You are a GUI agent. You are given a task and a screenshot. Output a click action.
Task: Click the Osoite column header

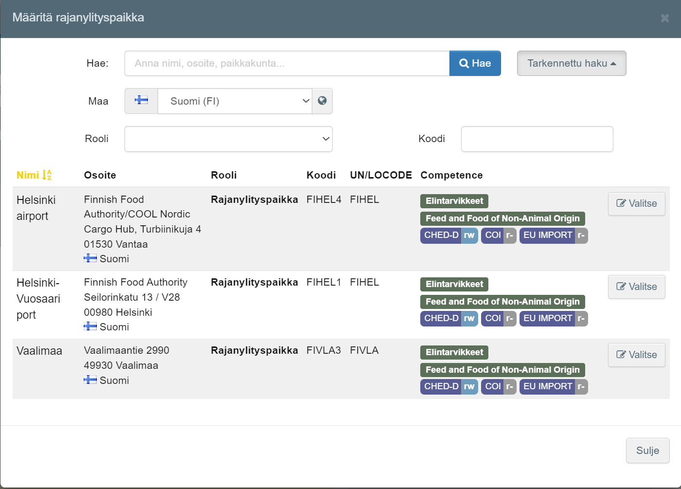(x=100, y=175)
